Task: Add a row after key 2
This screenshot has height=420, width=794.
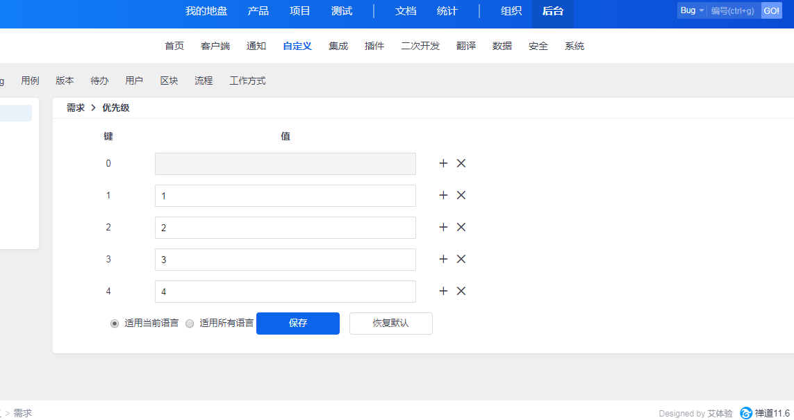Action: [x=443, y=227]
